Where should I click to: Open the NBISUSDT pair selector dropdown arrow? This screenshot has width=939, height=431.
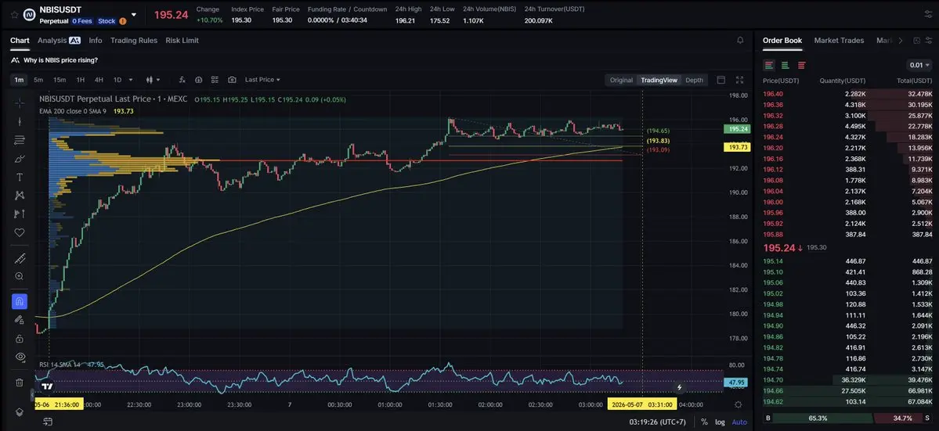[x=134, y=15]
